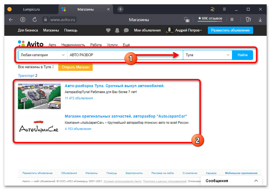Viewport: 271px width, 190px height.
Task: Bookmark page using bookmark icon
Action: [232, 20]
